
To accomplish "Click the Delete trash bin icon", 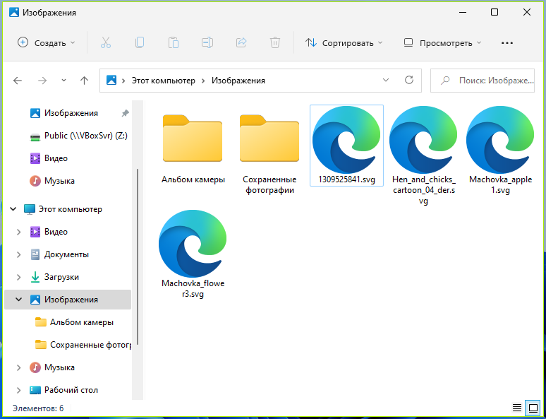I will coord(274,42).
